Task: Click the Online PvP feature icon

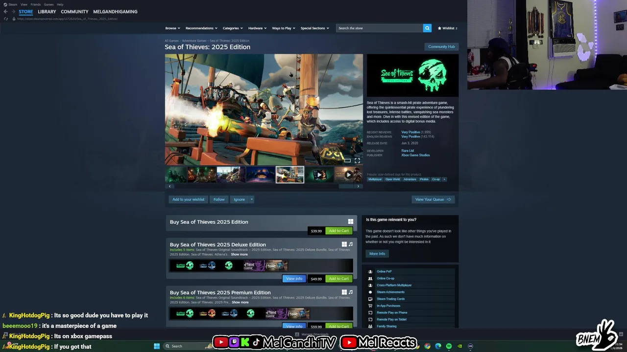Action: (370, 271)
